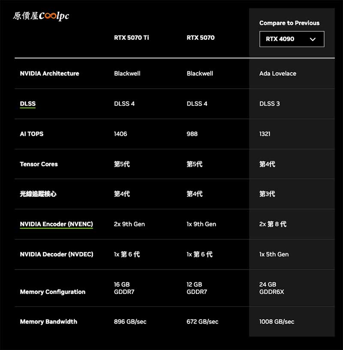Click the dropdown chevron arrow beside RTX 4090
The width and height of the screenshot is (343, 350).
[x=313, y=39]
